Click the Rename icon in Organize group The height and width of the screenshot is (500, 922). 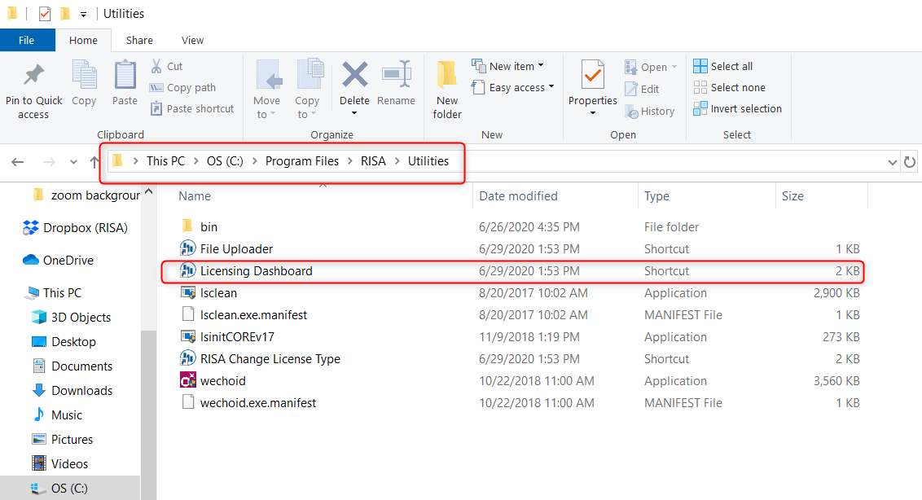(396, 77)
